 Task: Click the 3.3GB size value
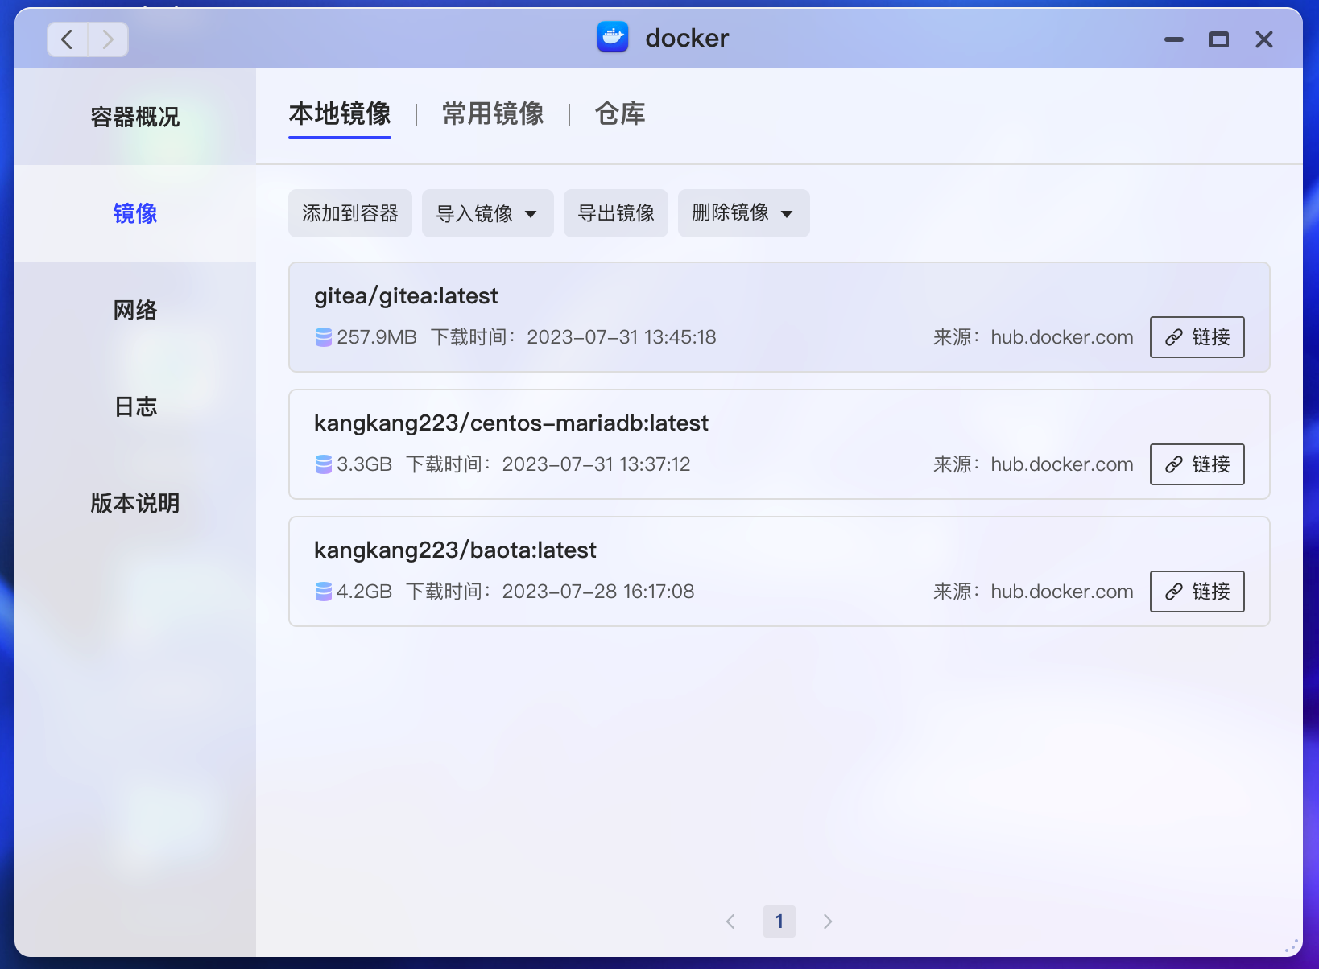(x=365, y=464)
